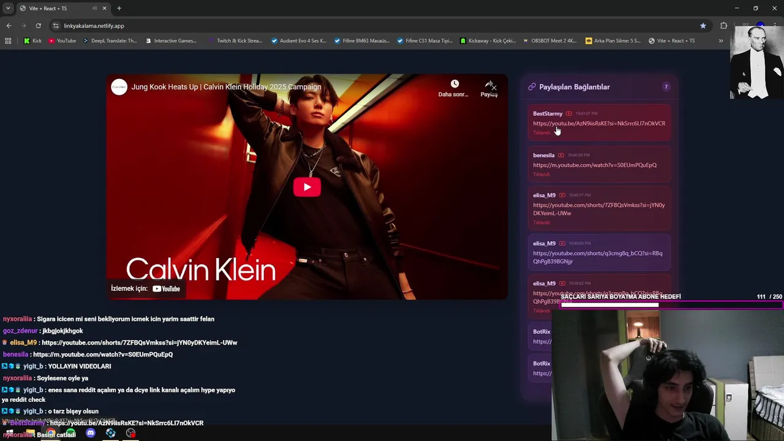Minimize the browser window
The width and height of the screenshot is (784, 441).
(737, 8)
